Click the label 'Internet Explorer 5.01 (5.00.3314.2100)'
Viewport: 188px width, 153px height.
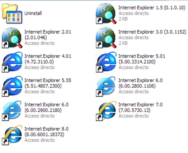pyautogui.click(x=142, y=59)
